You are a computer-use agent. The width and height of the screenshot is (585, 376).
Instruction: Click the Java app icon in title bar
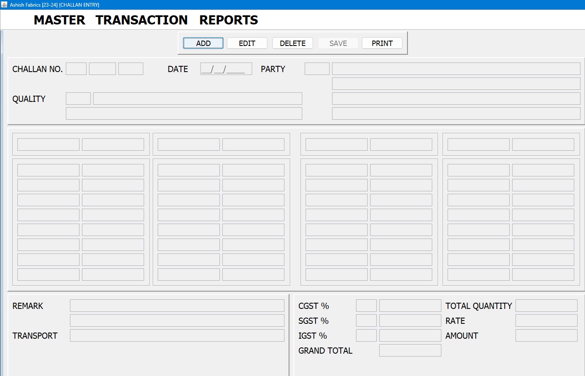(5, 5)
